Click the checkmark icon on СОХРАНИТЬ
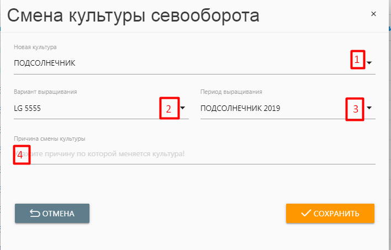This screenshot has width=391, height=250. pyautogui.click(x=305, y=213)
